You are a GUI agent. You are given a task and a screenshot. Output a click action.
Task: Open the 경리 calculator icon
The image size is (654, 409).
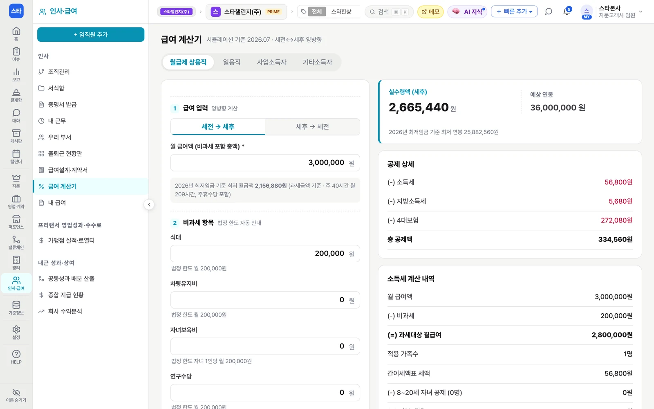[16, 263]
